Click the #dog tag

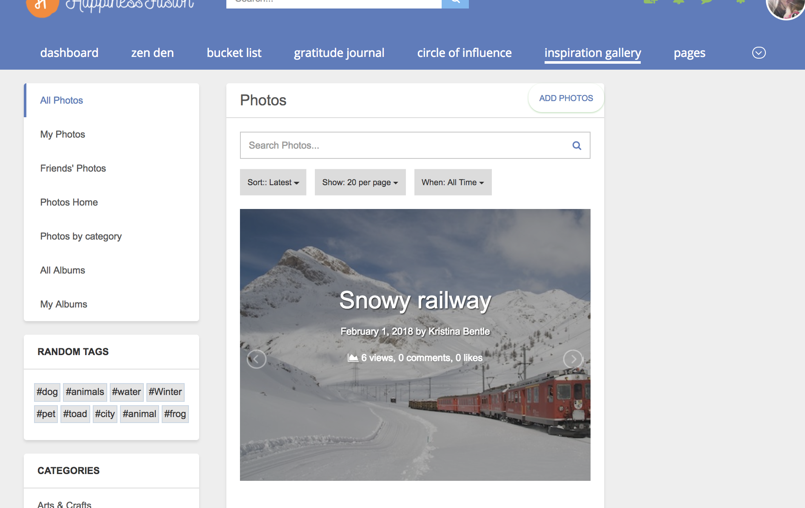click(47, 392)
